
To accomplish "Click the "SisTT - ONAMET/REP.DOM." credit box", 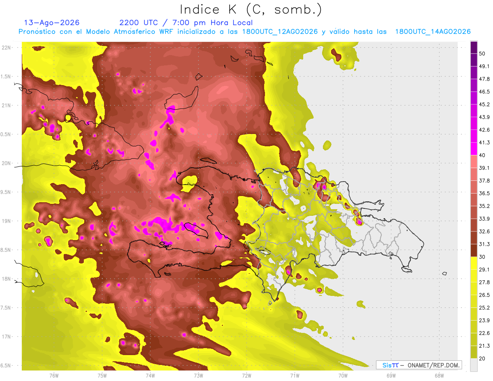I will 419,365.
